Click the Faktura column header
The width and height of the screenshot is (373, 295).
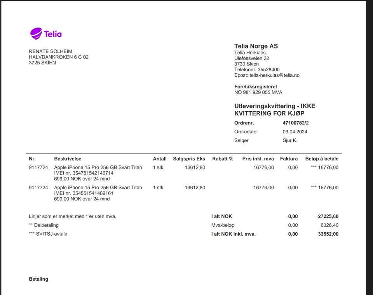(x=289, y=159)
